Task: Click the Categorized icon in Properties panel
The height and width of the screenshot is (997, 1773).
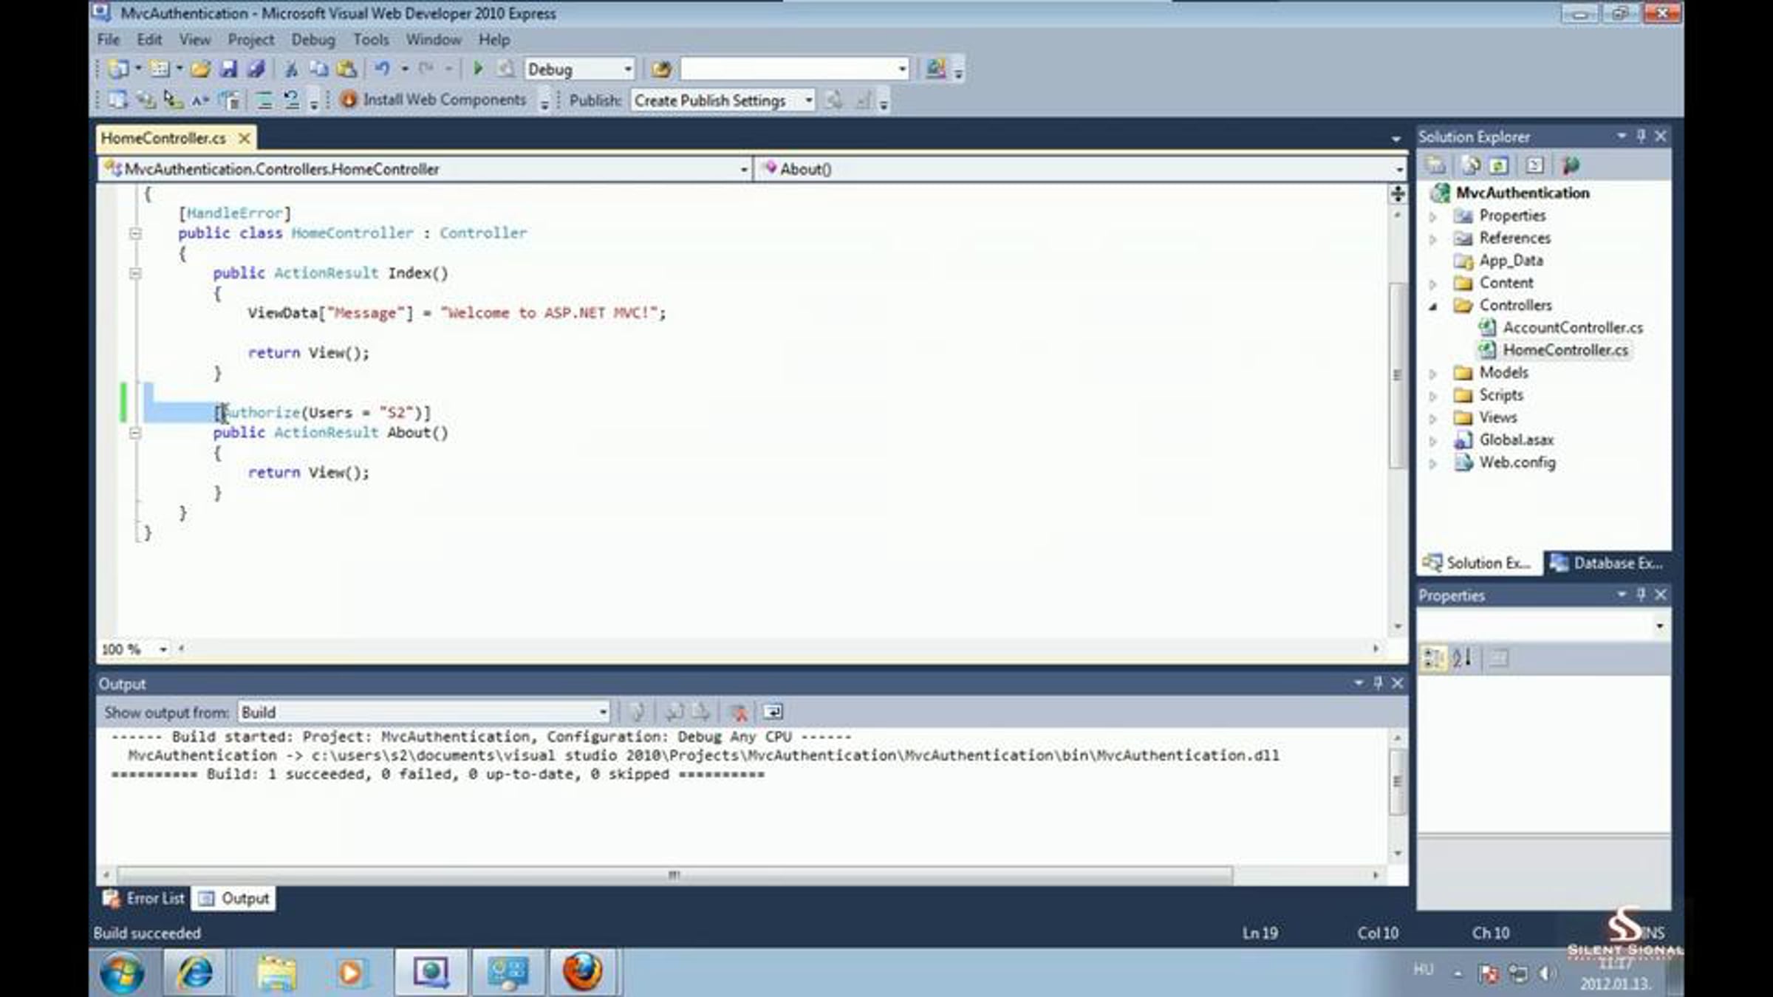Action: click(1433, 658)
